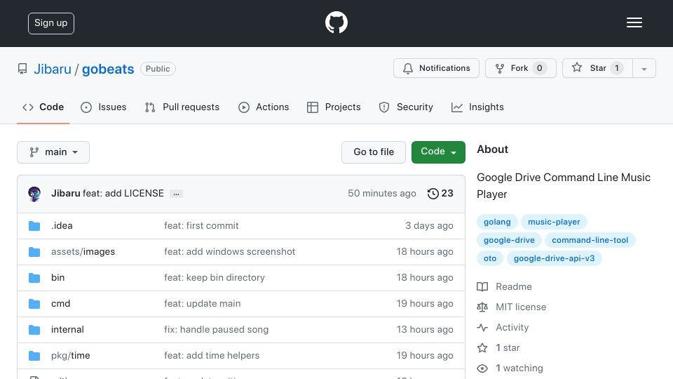Select the music-player topic tag
Screen dimensions: 673x379
(x=554, y=222)
